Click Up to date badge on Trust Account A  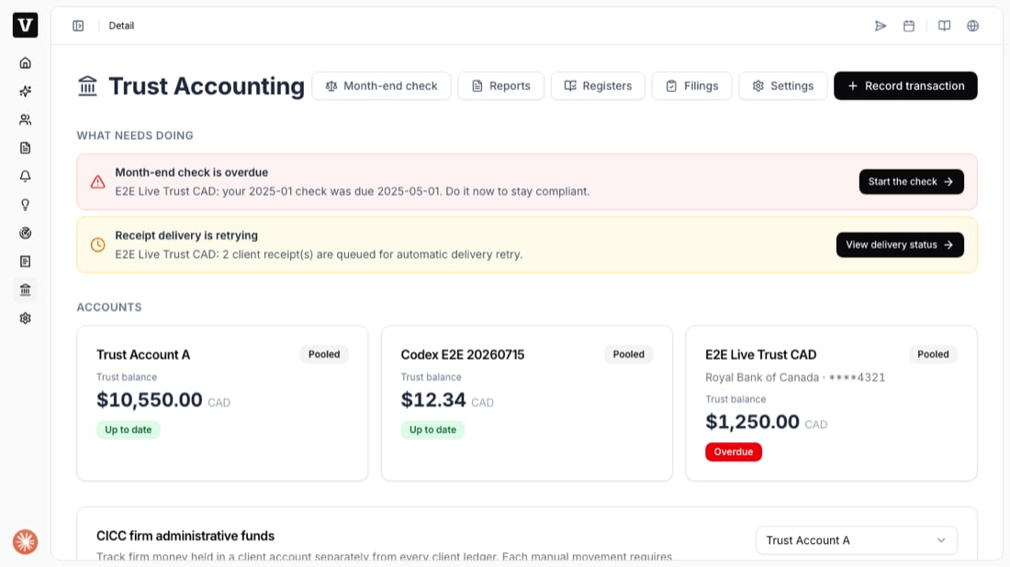tap(129, 429)
